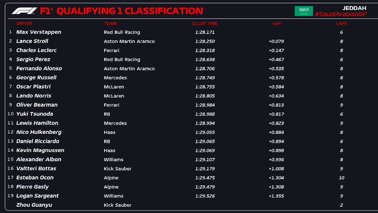
Task: Select the DRIVER column header
Action: coord(25,24)
